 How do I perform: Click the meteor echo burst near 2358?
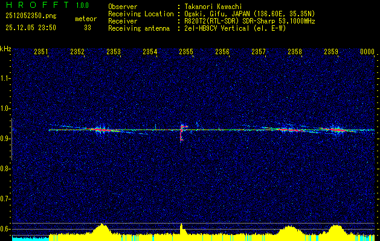pyautogui.click(x=289, y=130)
